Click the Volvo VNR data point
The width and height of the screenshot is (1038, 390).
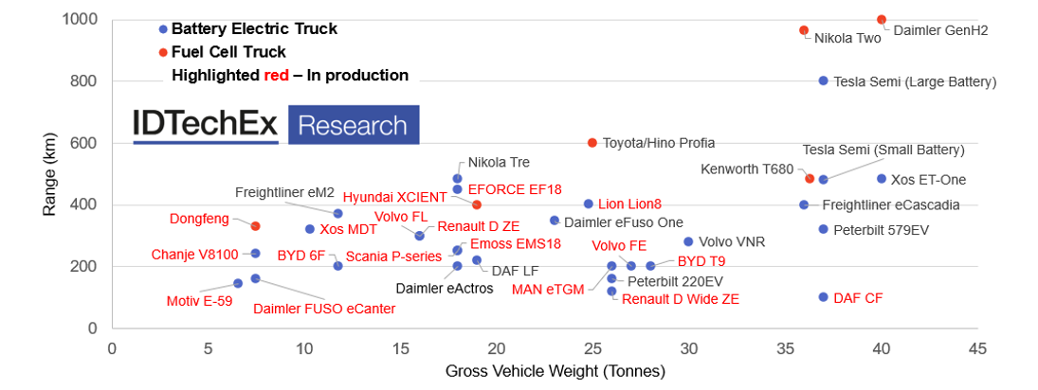688,241
